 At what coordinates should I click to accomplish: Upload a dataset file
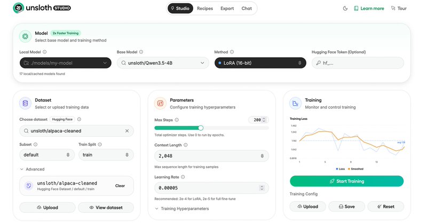pyautogui.click(x=48, y=207)
